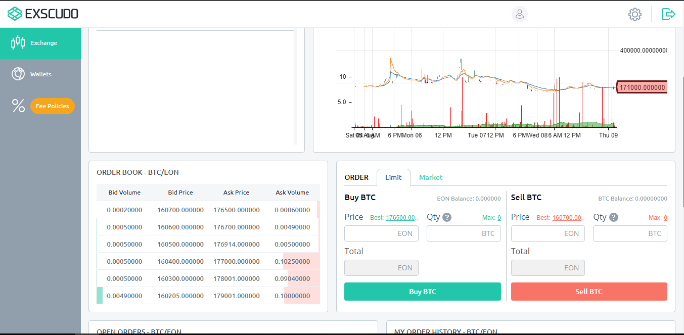
Task: Open Fee Policies page
Action: pyautogui.click(x=53, y=106)
